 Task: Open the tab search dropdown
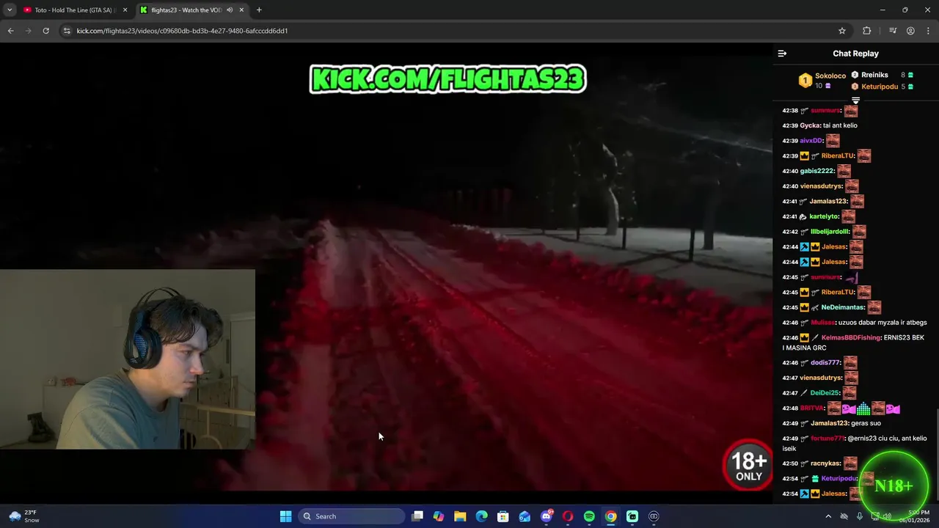10,10
